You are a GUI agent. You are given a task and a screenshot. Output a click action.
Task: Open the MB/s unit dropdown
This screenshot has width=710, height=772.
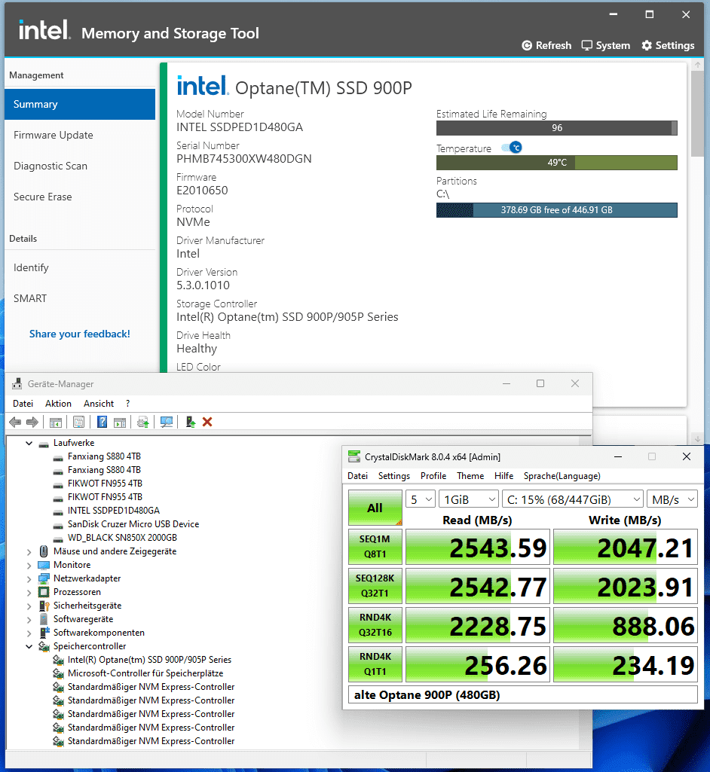click(672, 500)
